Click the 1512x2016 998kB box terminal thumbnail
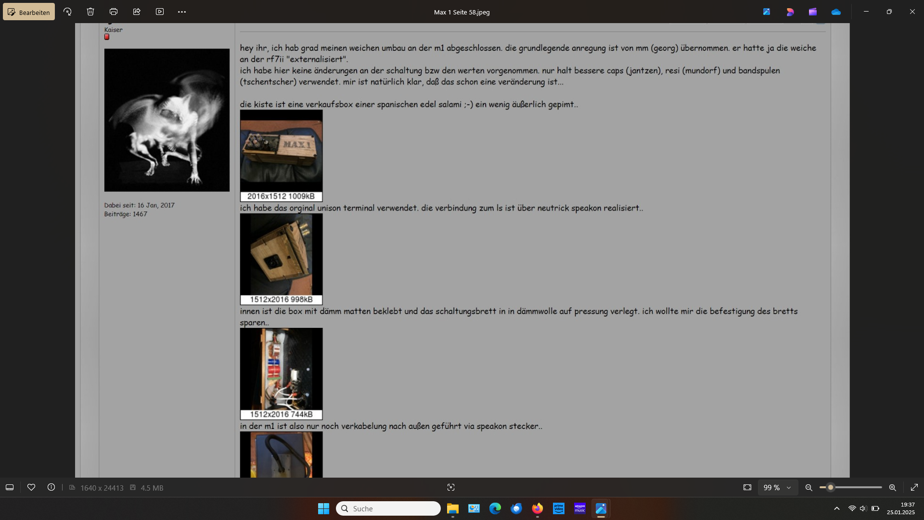924x520 pixels. point(282,254)
